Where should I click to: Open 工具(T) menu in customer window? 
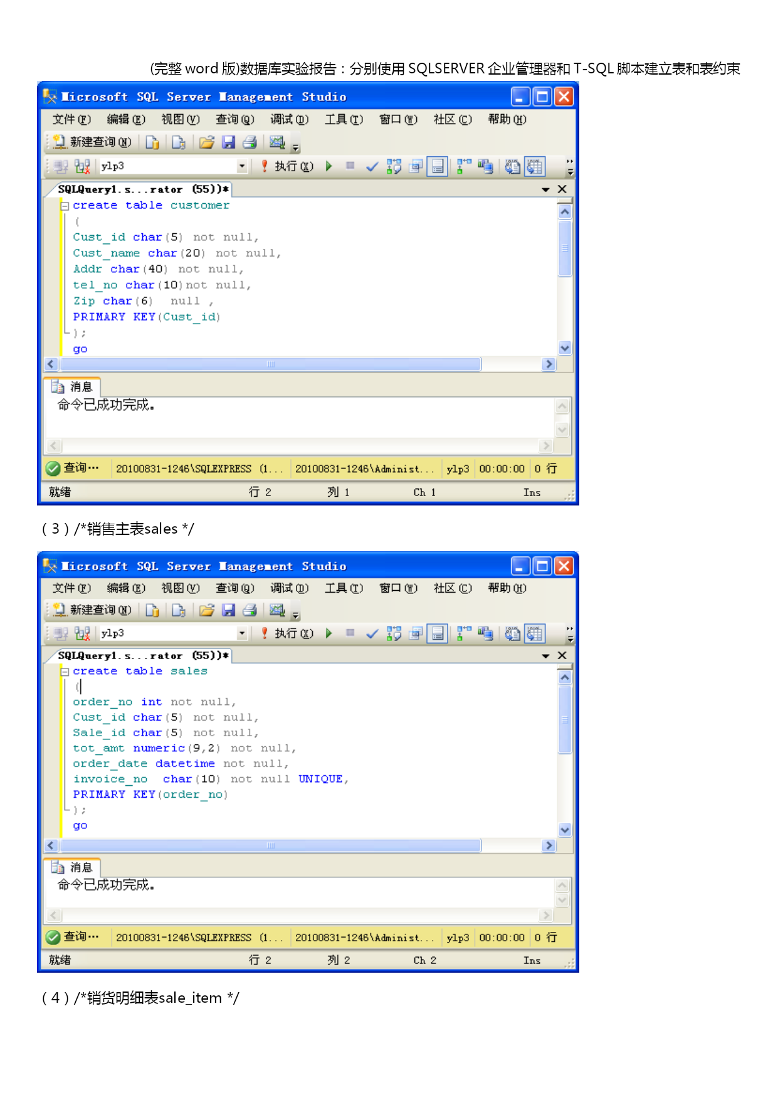344,119
